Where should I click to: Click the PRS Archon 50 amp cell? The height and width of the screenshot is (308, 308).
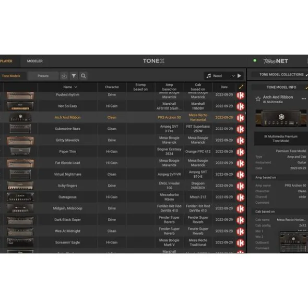pyautogui.click(x=169, y=117)
